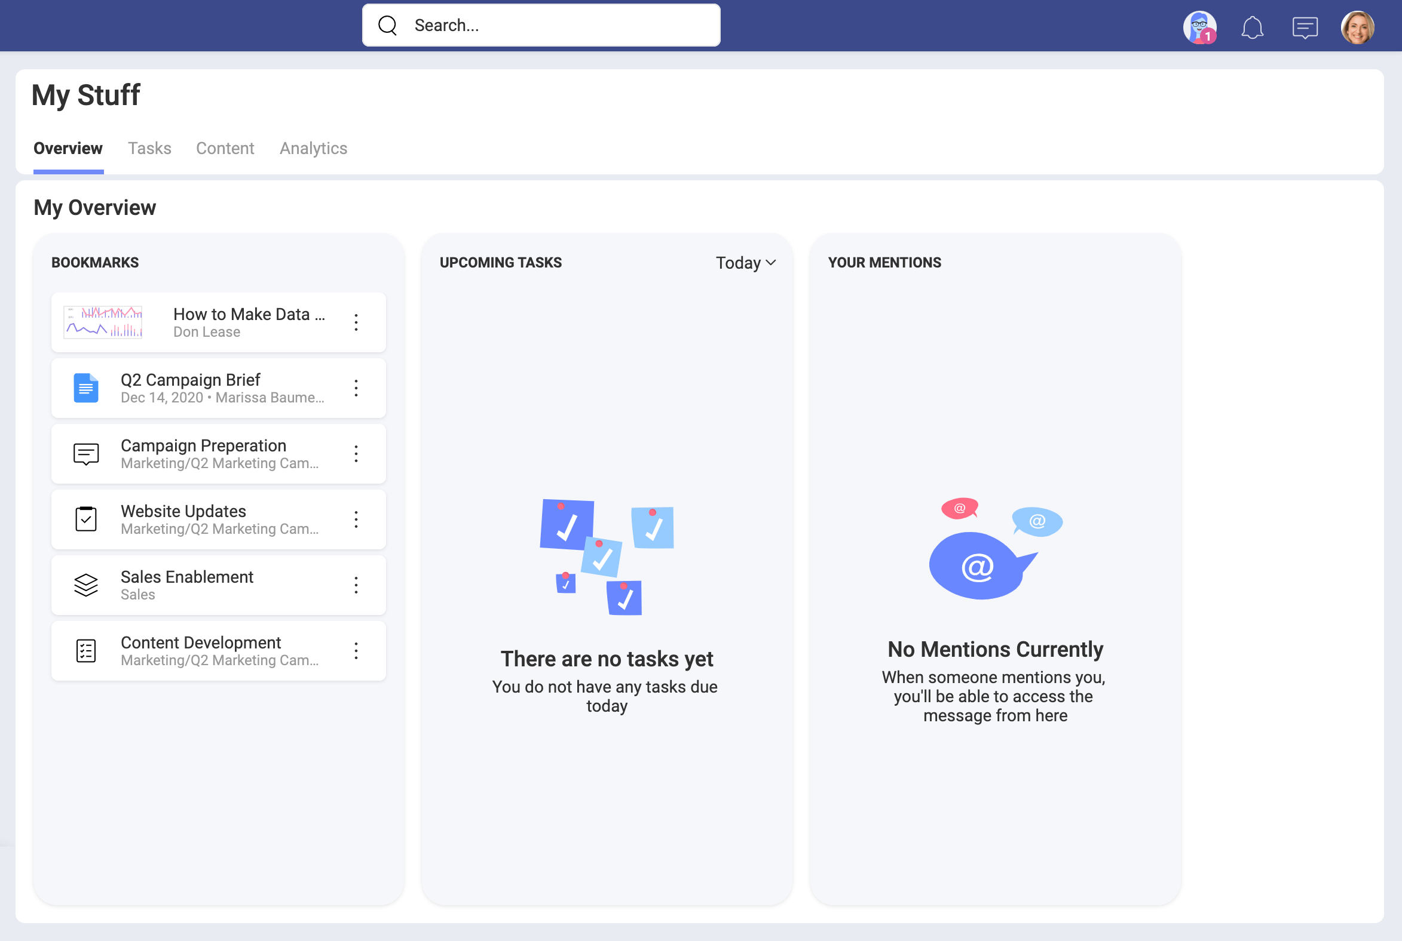Switch to the Analytics tab
Image resolution: width=1402 pixels, height=941 pixels.
coord(313,148)
